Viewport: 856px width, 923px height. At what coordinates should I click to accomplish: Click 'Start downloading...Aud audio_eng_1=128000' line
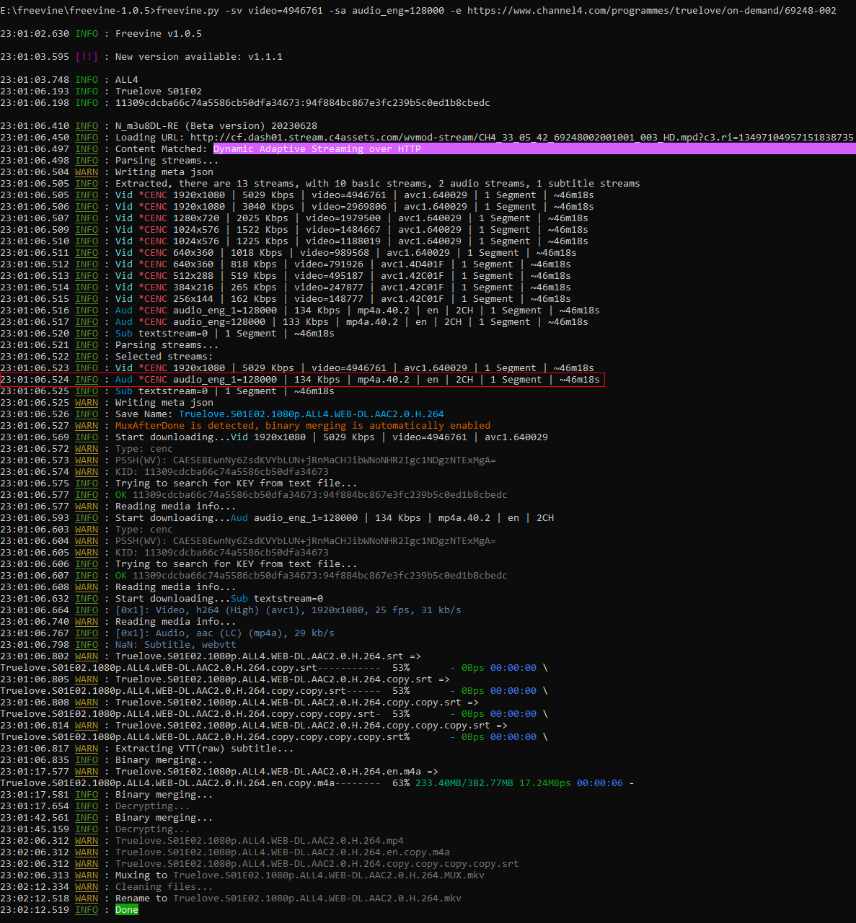[335, 518]
